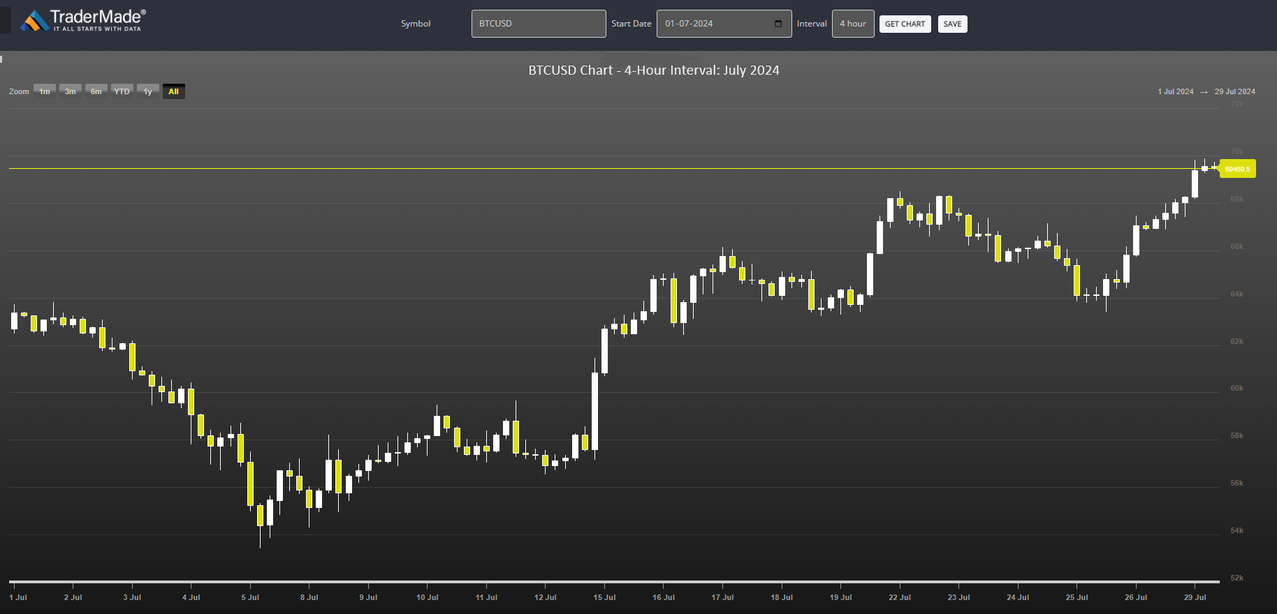
Task: Select the 1m zoom range
Action: [x=45, y=91]
